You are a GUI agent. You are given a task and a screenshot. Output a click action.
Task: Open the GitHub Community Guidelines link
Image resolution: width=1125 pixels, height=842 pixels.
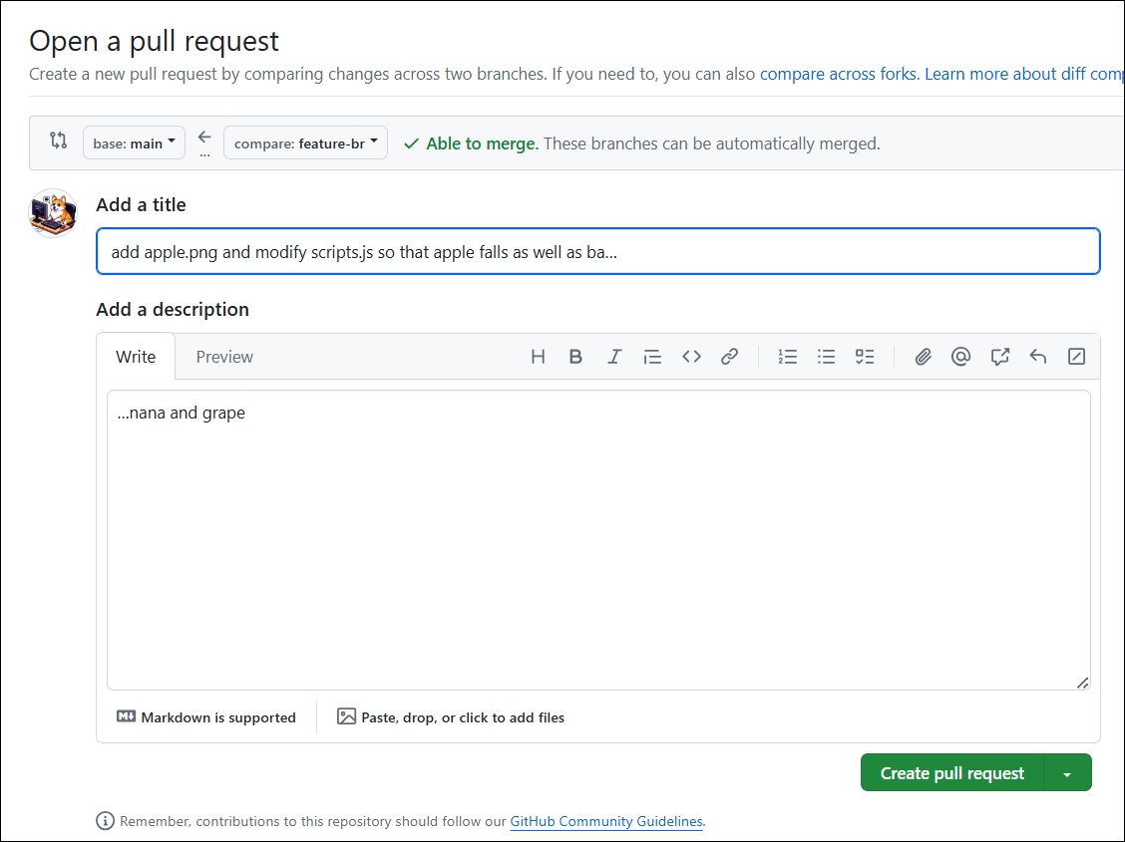pyautogui.click(x=606, y=822)
